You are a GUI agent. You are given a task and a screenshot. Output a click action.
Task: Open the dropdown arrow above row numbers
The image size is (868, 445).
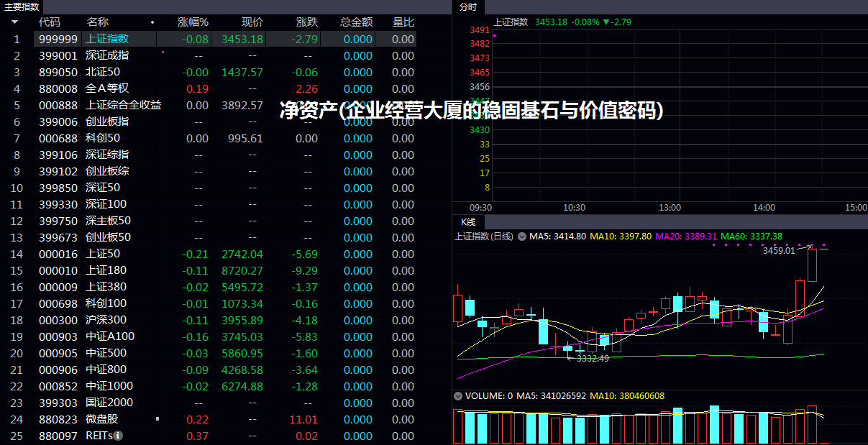14,22
